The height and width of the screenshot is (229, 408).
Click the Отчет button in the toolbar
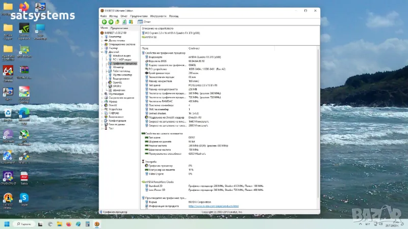click(x=143, y=22)
